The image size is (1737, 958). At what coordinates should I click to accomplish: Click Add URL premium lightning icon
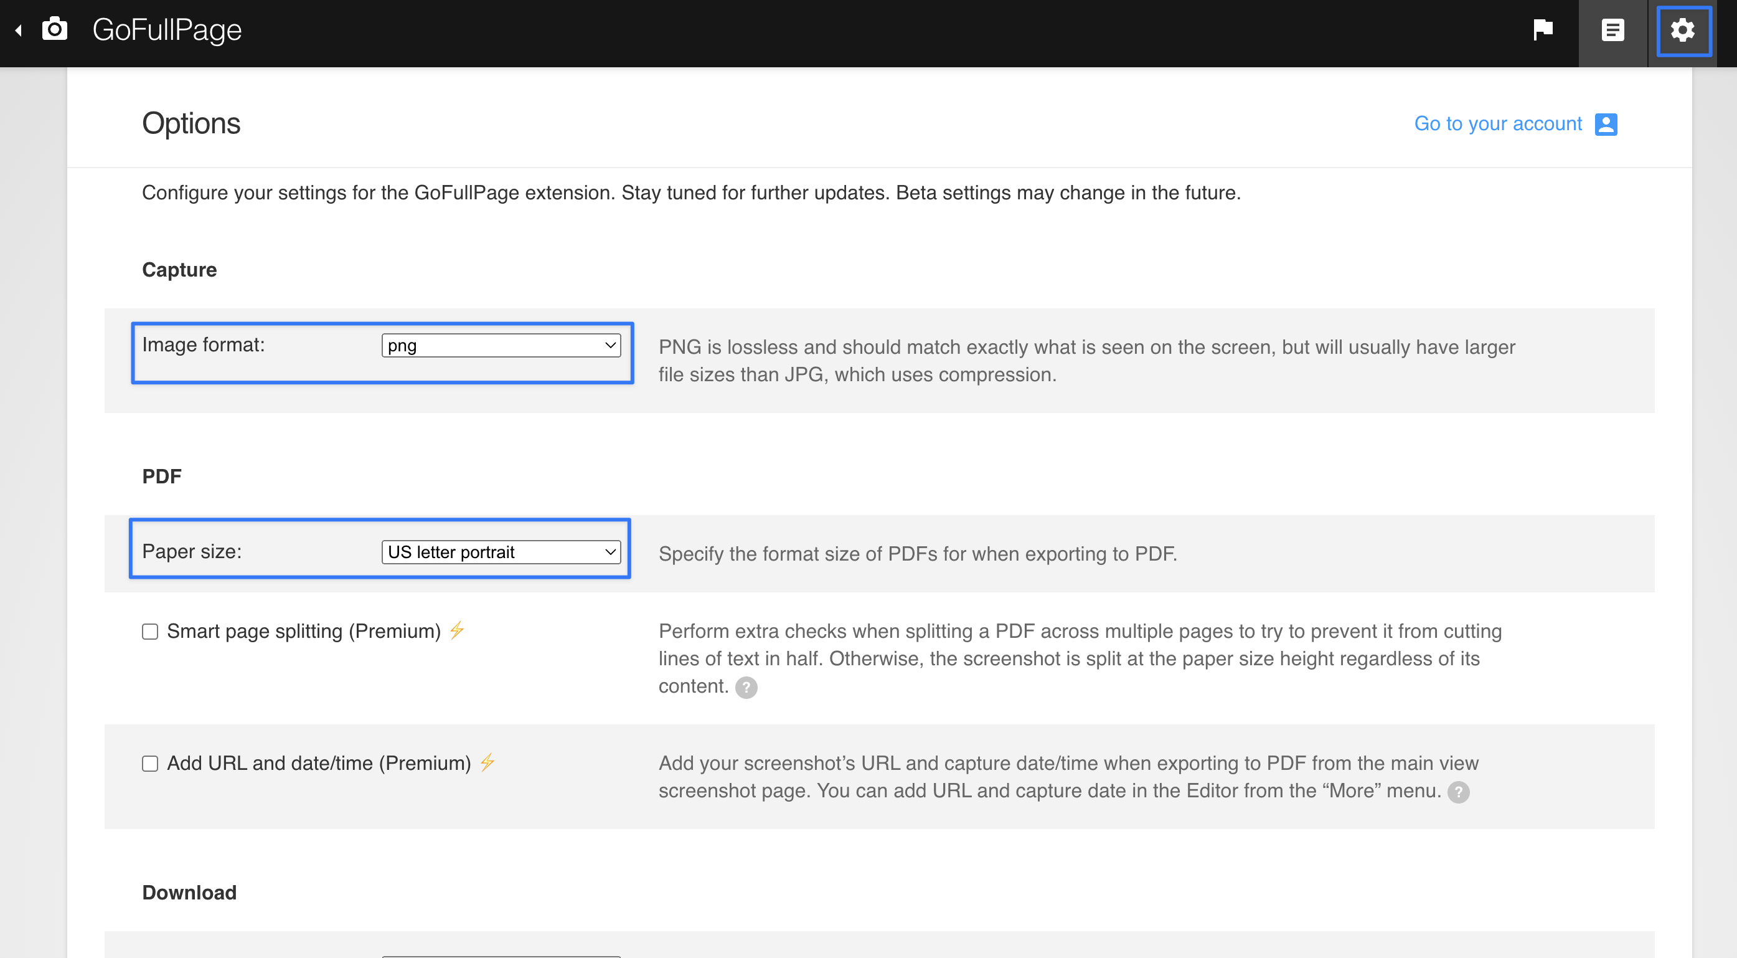click(487, 762)
